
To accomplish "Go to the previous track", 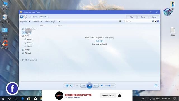I will [83, 86].
